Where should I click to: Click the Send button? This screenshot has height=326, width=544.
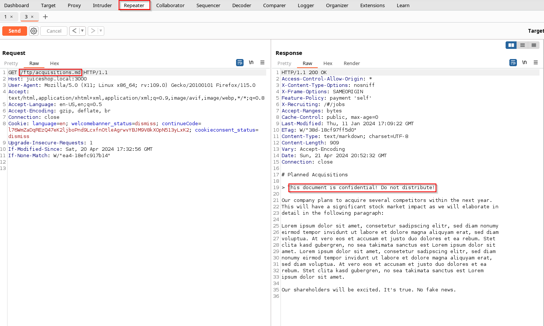click(14, 31)
